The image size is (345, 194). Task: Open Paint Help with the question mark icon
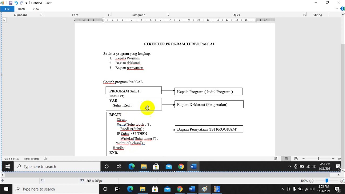click(343, 9)
